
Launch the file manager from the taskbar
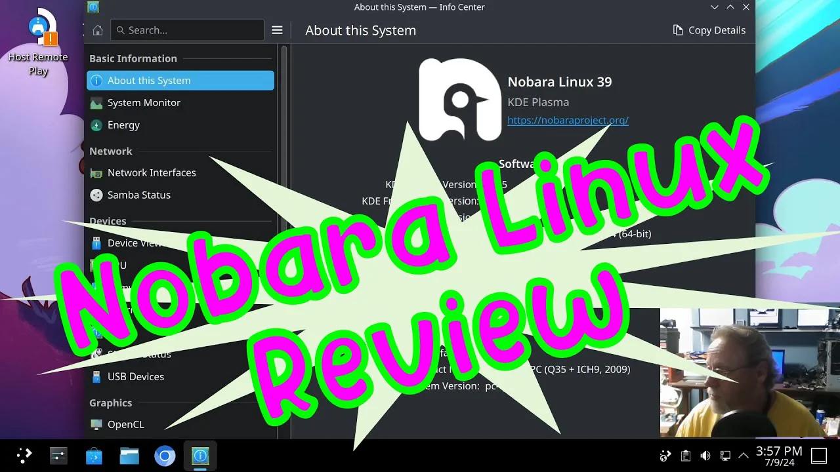tap(129, 455)
